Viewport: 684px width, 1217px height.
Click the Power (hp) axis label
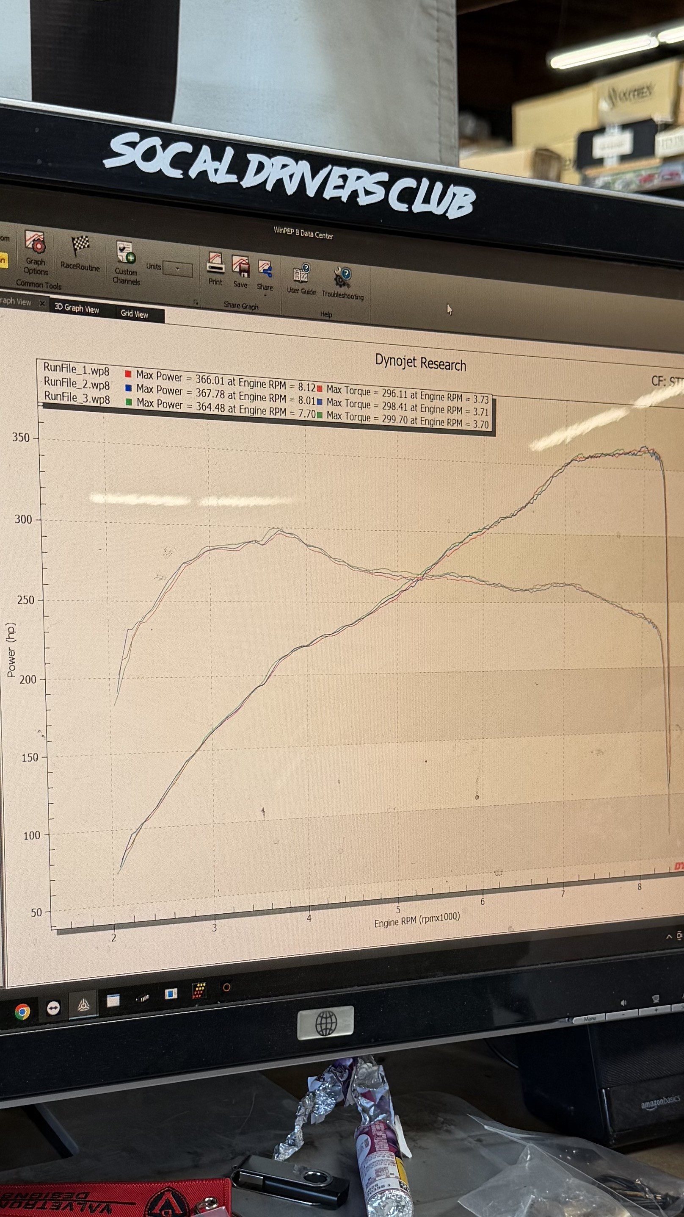tap(11, 650)
